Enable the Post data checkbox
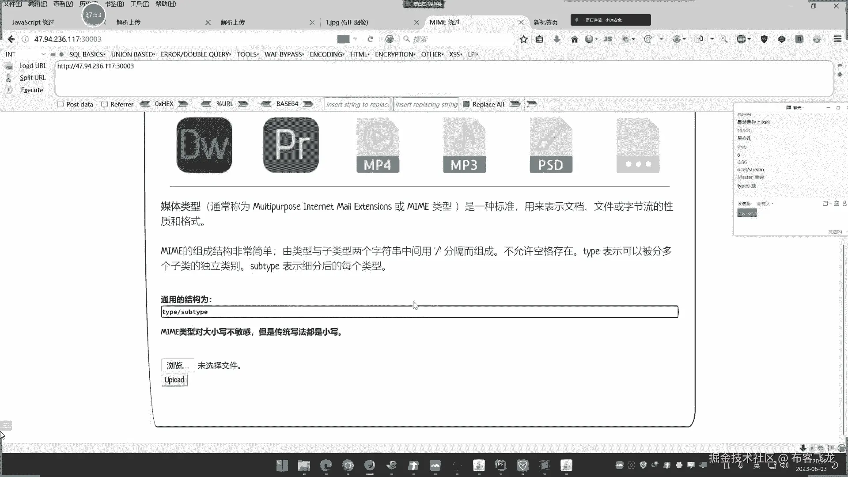The height and width of the screenshot is (477, 848). (61, 104)
